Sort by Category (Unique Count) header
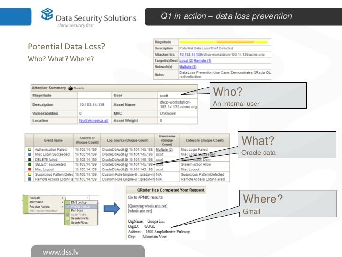The width and height of the screenshot is (342, 257). tap(204, 140)
